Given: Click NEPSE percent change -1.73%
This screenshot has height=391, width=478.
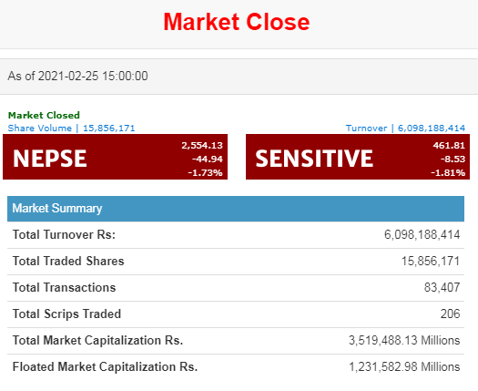Looking at the screenshot, I should point(205,173).
